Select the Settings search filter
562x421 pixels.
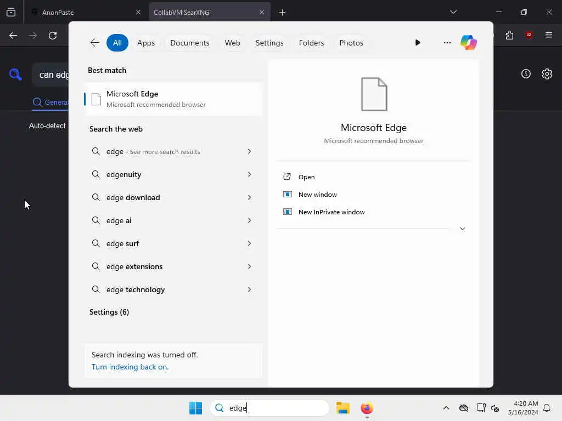pos(269,43)
